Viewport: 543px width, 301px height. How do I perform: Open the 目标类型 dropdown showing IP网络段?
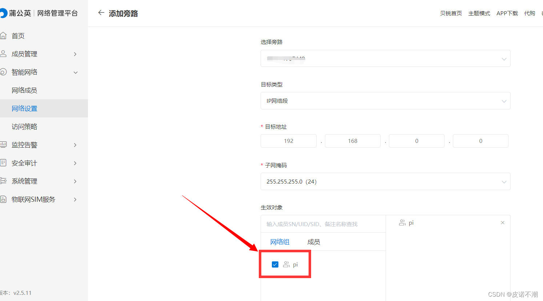[x=386, y=101]
